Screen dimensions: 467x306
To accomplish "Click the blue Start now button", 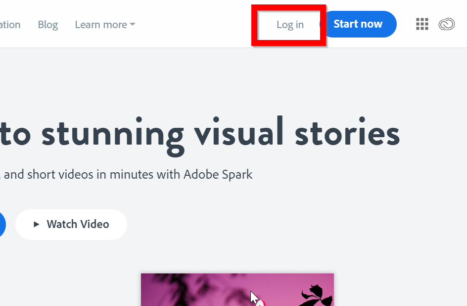I will point(358,24).
